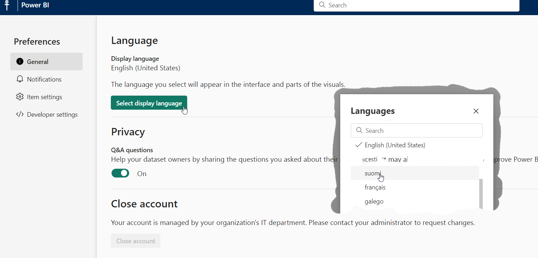Click the Developer settings code icon
This screenshot has width=538, height=258.
(20, 114)
